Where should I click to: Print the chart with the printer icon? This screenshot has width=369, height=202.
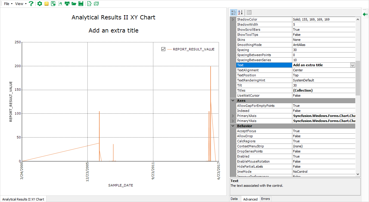click(67, 4)
